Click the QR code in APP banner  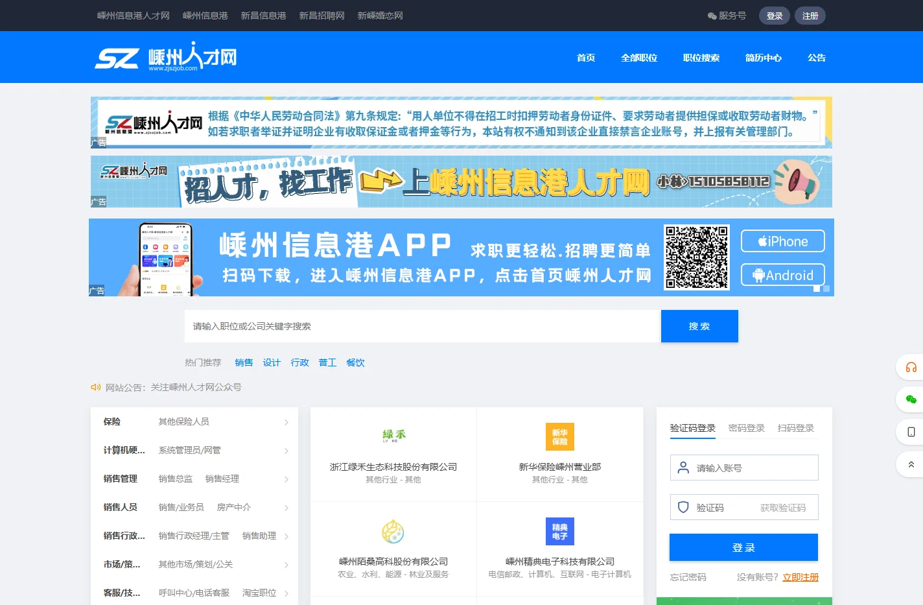coord(697,257)
